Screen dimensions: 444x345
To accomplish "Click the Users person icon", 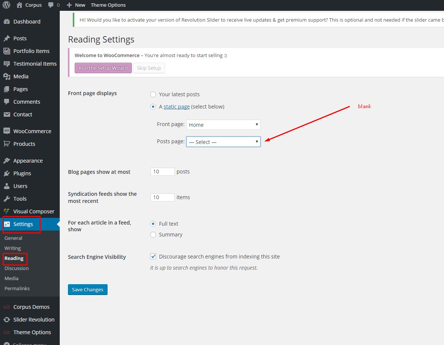I will coord(7,186).
